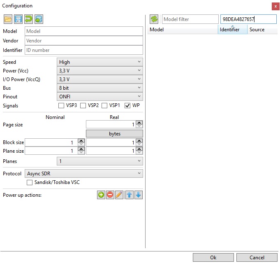Increase real Page size value
The height and width of the screenshot is (263, 280).
pyautogui.click(x=139, y=123)
